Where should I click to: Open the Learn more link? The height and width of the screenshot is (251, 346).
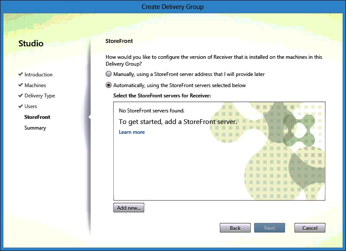pos(132,132)
